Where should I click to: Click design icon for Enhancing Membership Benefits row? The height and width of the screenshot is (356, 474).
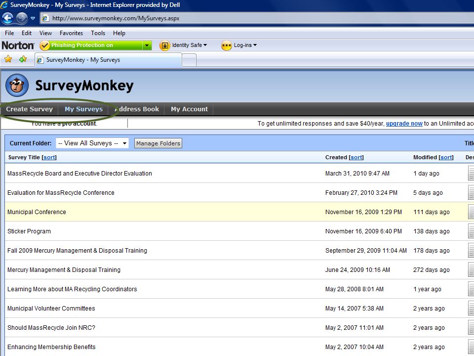(x=471, y=347)
